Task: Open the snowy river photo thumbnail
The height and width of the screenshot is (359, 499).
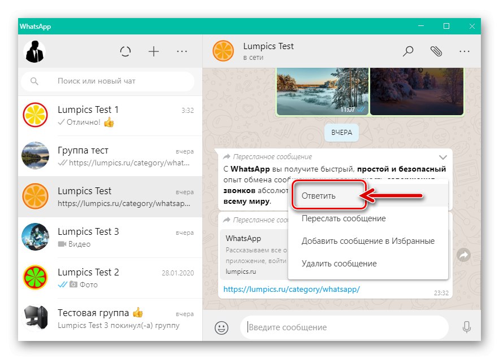Action: 323,91
